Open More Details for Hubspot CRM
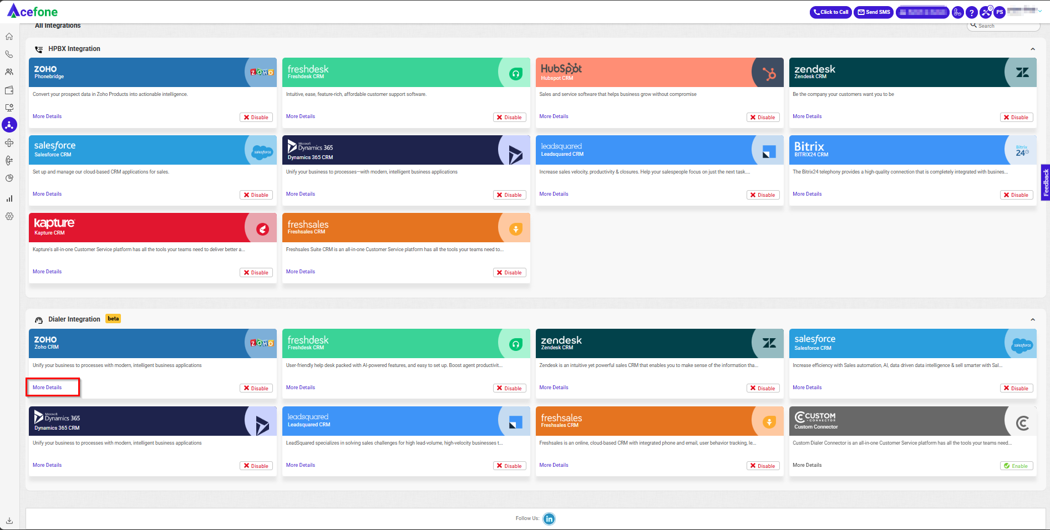Screen dimensions: 1050x530 (554, 116)
